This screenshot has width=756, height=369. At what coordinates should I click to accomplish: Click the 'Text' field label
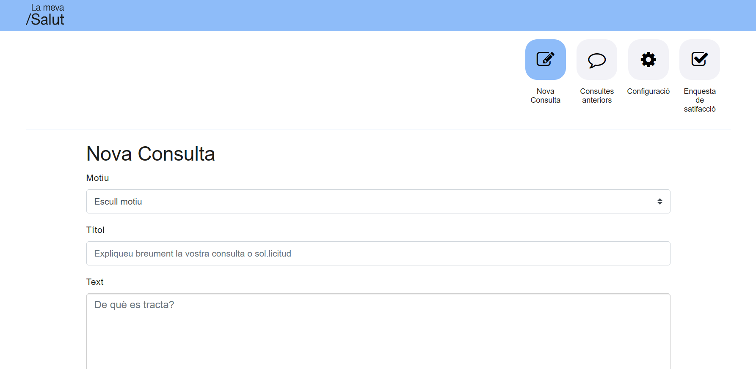pos(95,282)
